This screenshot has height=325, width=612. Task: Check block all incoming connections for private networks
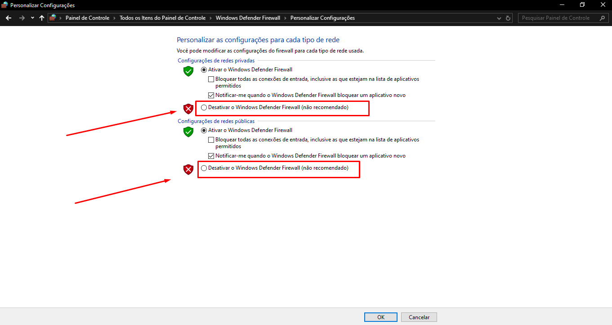tap(211, 79)
